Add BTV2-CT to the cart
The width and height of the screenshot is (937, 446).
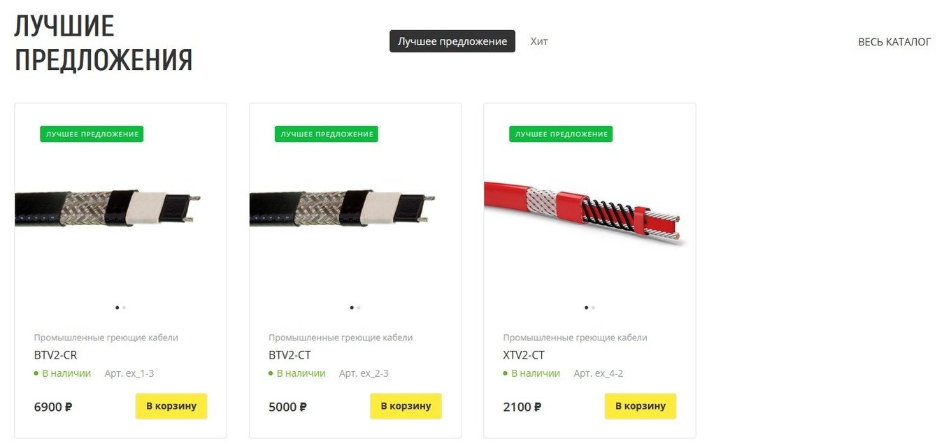point(406,406)
